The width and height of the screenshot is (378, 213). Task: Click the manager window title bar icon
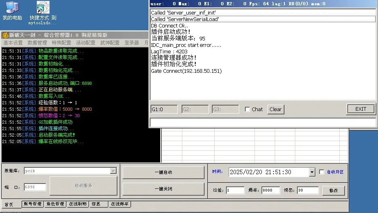click(x=5, y=35)
